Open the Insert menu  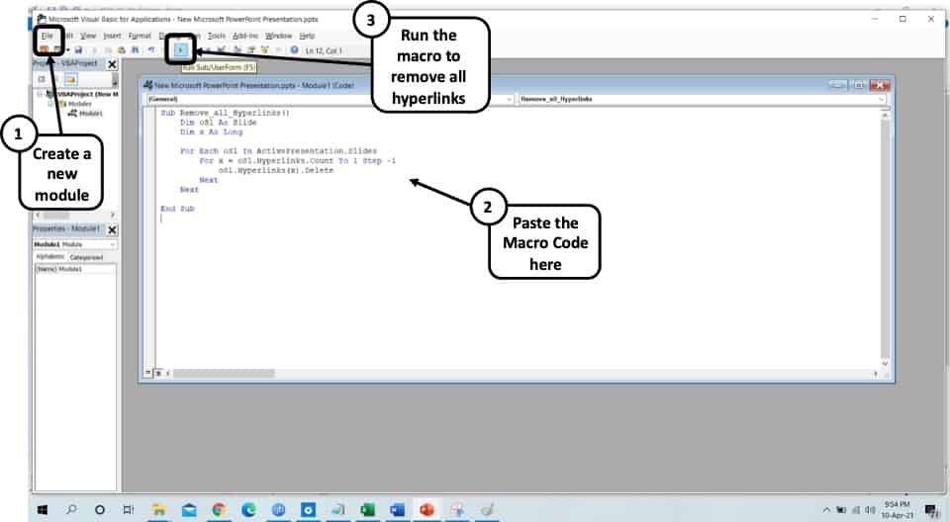112,36
